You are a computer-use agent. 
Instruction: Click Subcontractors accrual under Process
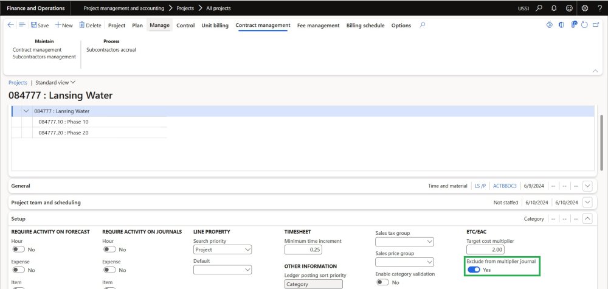[111, 50]
